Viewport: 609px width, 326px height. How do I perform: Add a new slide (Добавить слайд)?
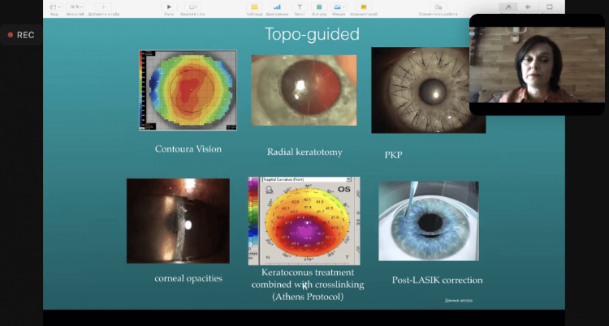103,6
